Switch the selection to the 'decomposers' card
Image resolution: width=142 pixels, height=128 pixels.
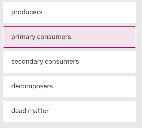click(x=69, y=87)
